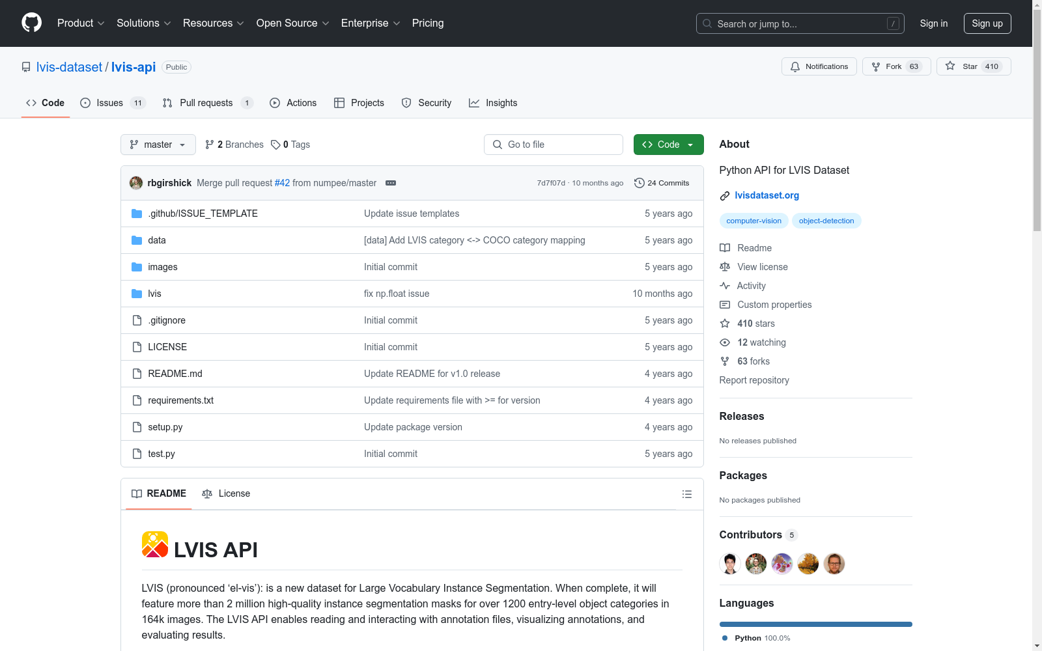Focus the Go to file search box
The width and height of the screenshot is (1042, 651).
554,145
